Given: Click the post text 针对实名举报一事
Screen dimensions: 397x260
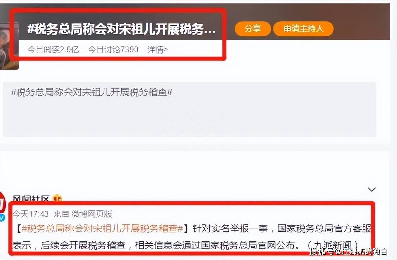Looking at the screenshot, I should [x=230, y=229].
